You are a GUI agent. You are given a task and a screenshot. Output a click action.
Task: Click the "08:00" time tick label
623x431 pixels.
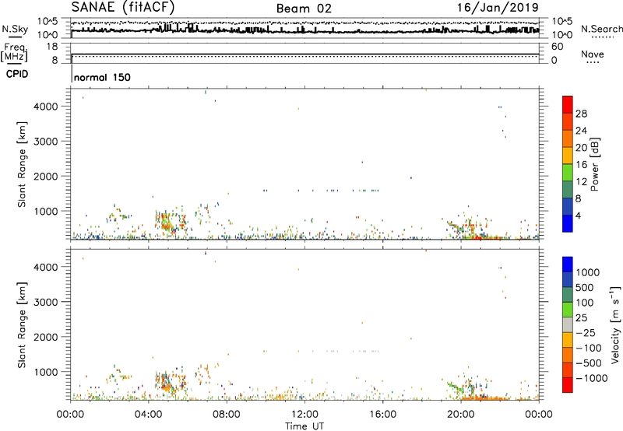227,415
